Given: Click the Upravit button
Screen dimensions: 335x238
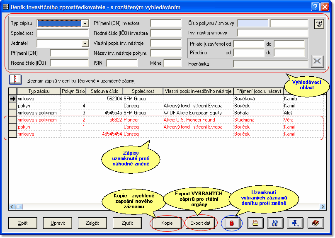Looking at the screenshot, I should pos(57,223).
